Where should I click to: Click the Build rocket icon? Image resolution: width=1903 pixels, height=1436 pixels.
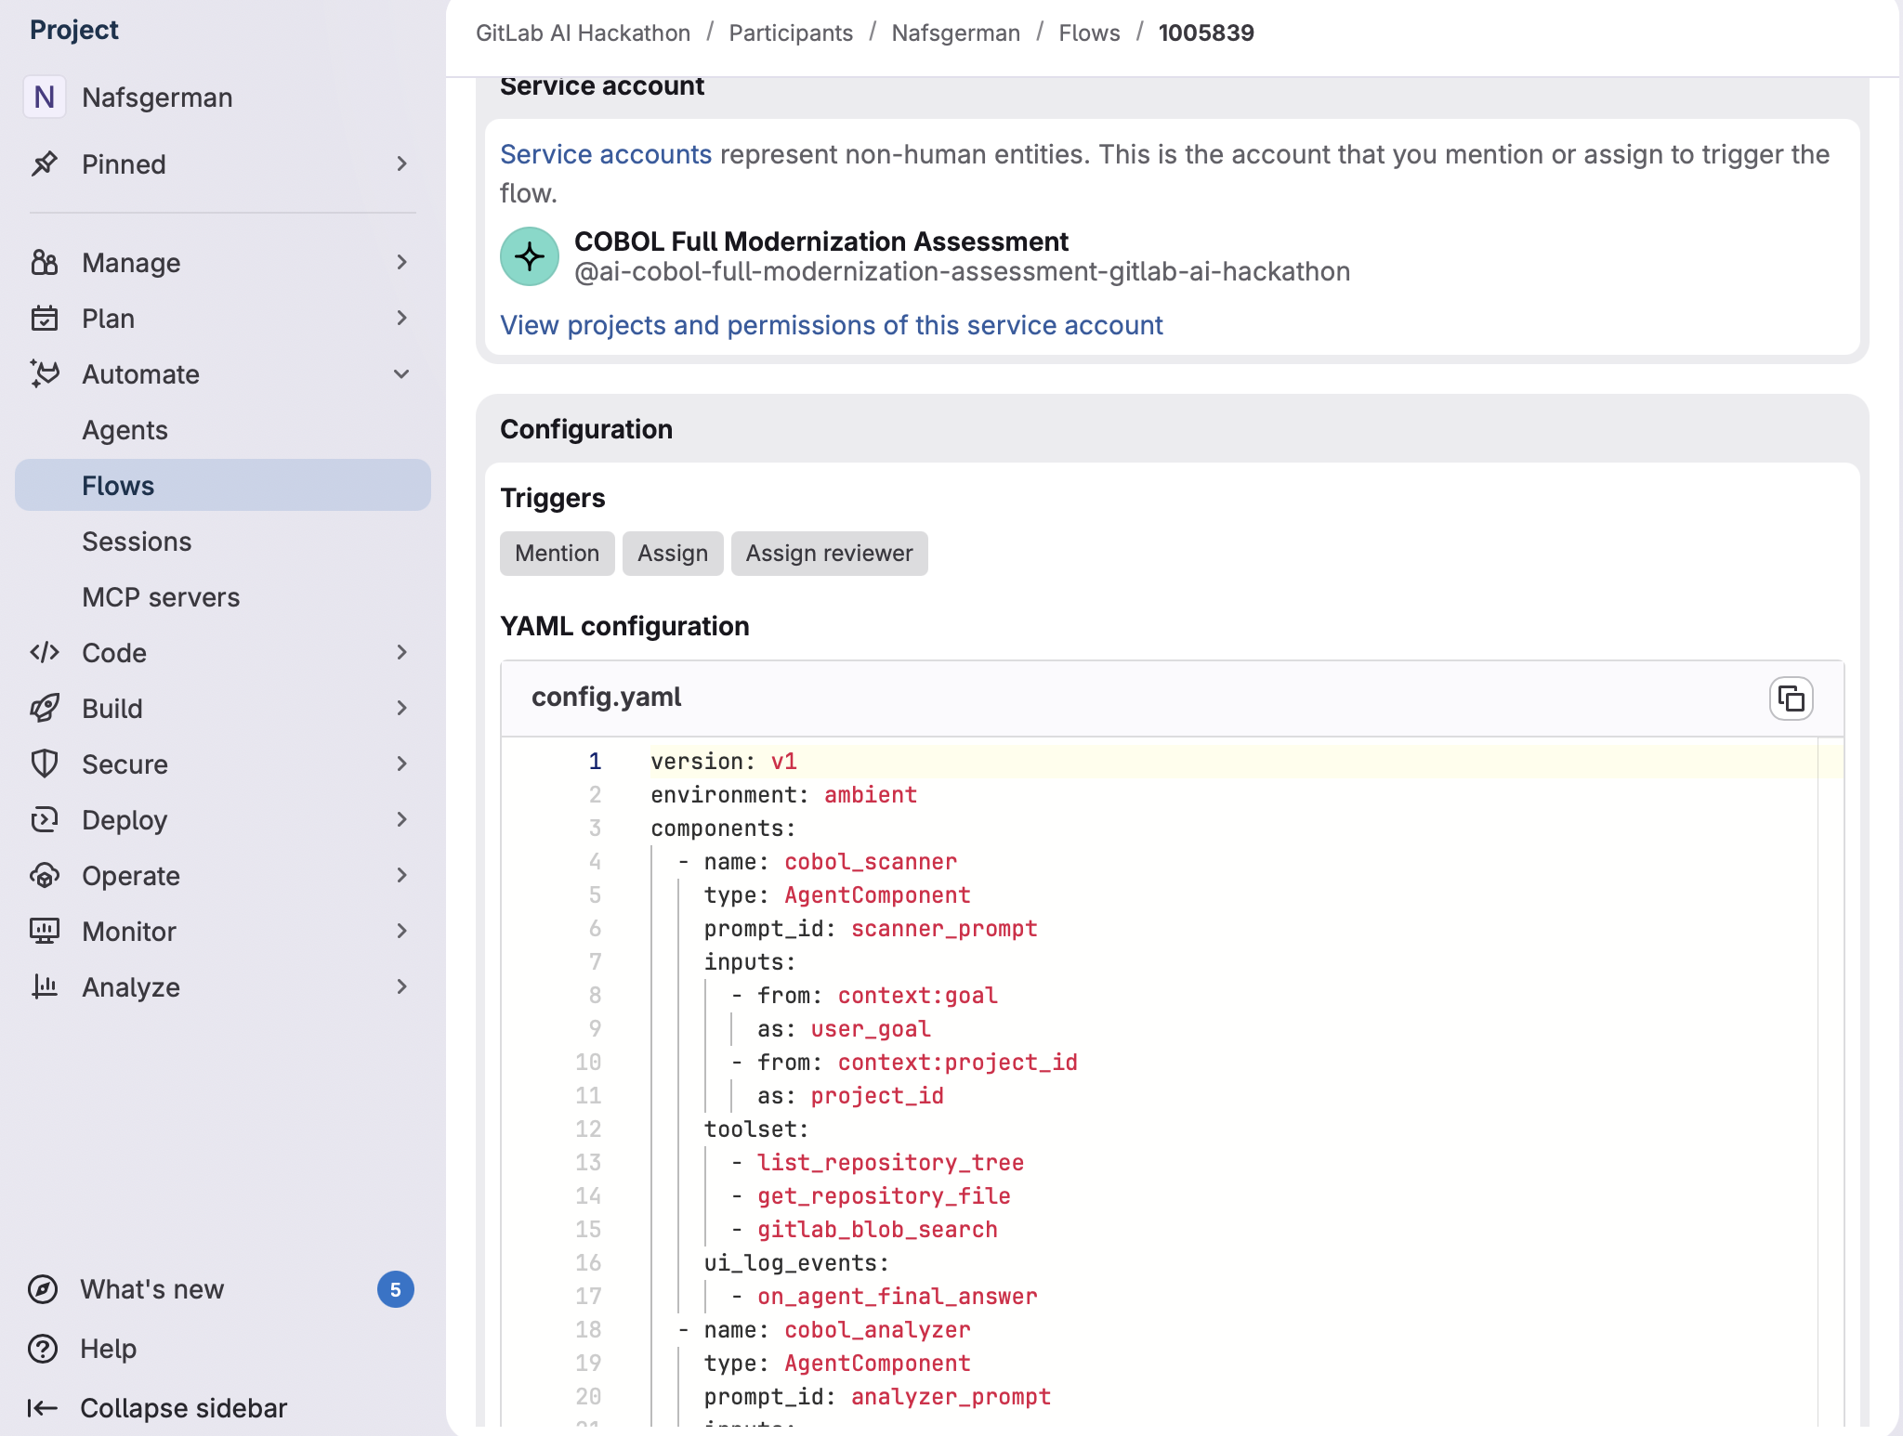[45, 709]
